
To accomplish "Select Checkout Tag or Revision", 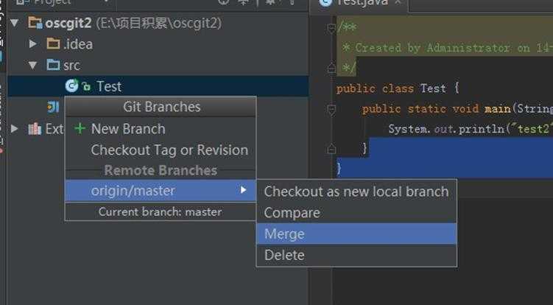I will click(x=161, y=150).
